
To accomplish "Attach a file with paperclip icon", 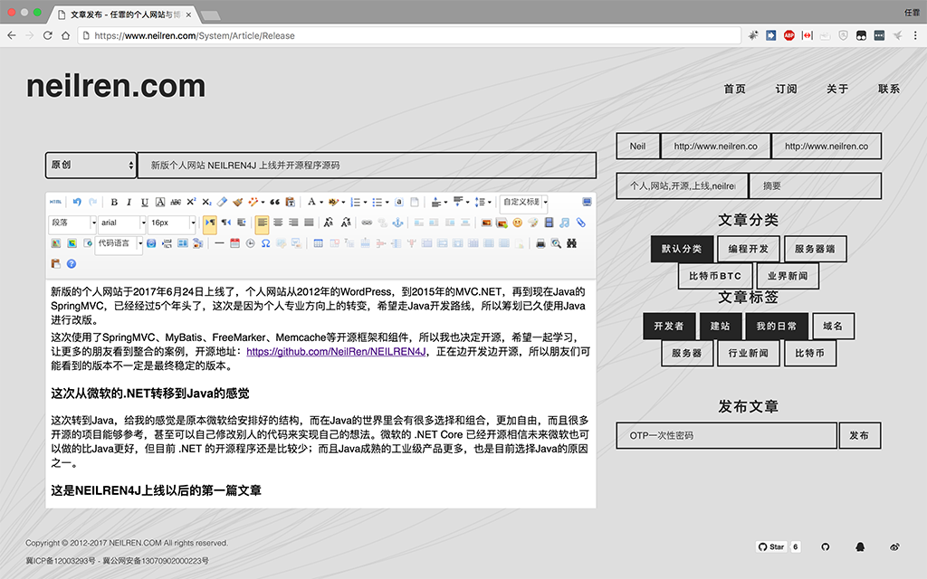I will (x=580, y=223).
